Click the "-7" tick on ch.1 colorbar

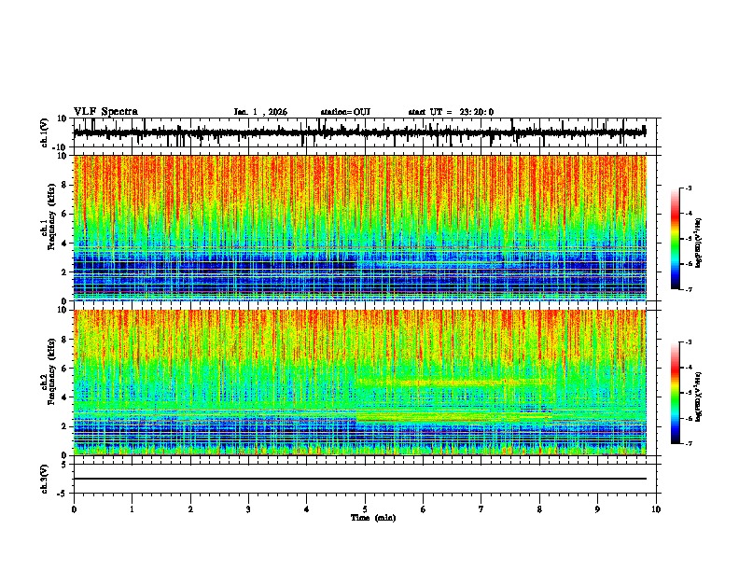point(689,289)
